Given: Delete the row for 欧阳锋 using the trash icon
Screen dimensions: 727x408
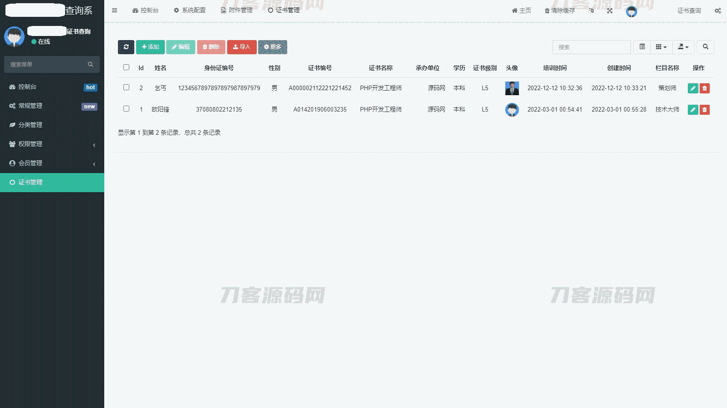Looking at the screenshot, I should [x=705, y=110].
